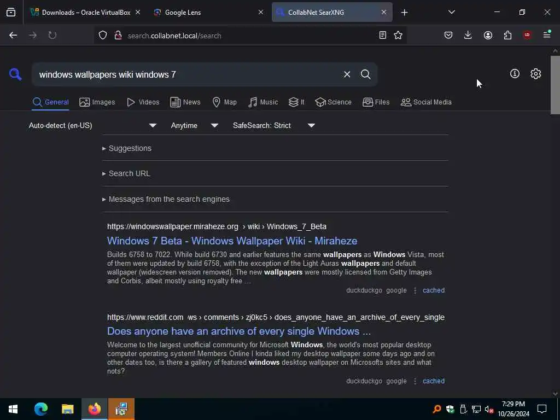This screenshot has width=560, height=420.
Task: Open cached link for Reddit result
Action: pyautogui.click(x=434, y=381)
